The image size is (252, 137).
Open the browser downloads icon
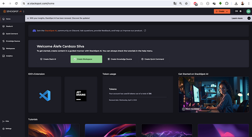[236, 3]
